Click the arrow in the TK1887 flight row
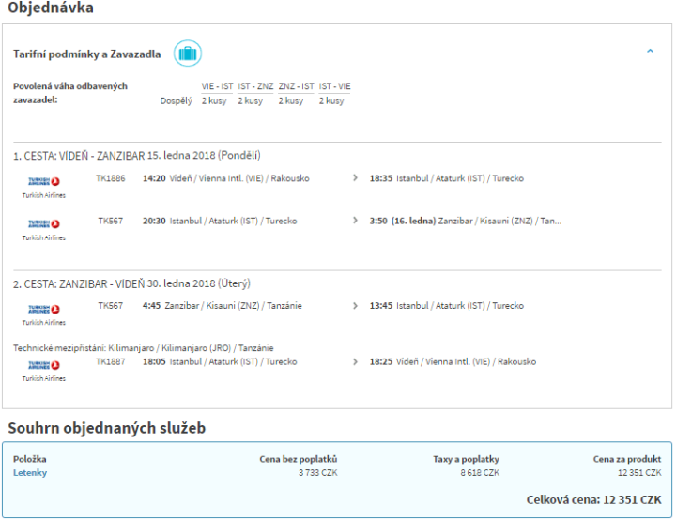The height and width of the screenshot is (520, 676). pos(355,360)
